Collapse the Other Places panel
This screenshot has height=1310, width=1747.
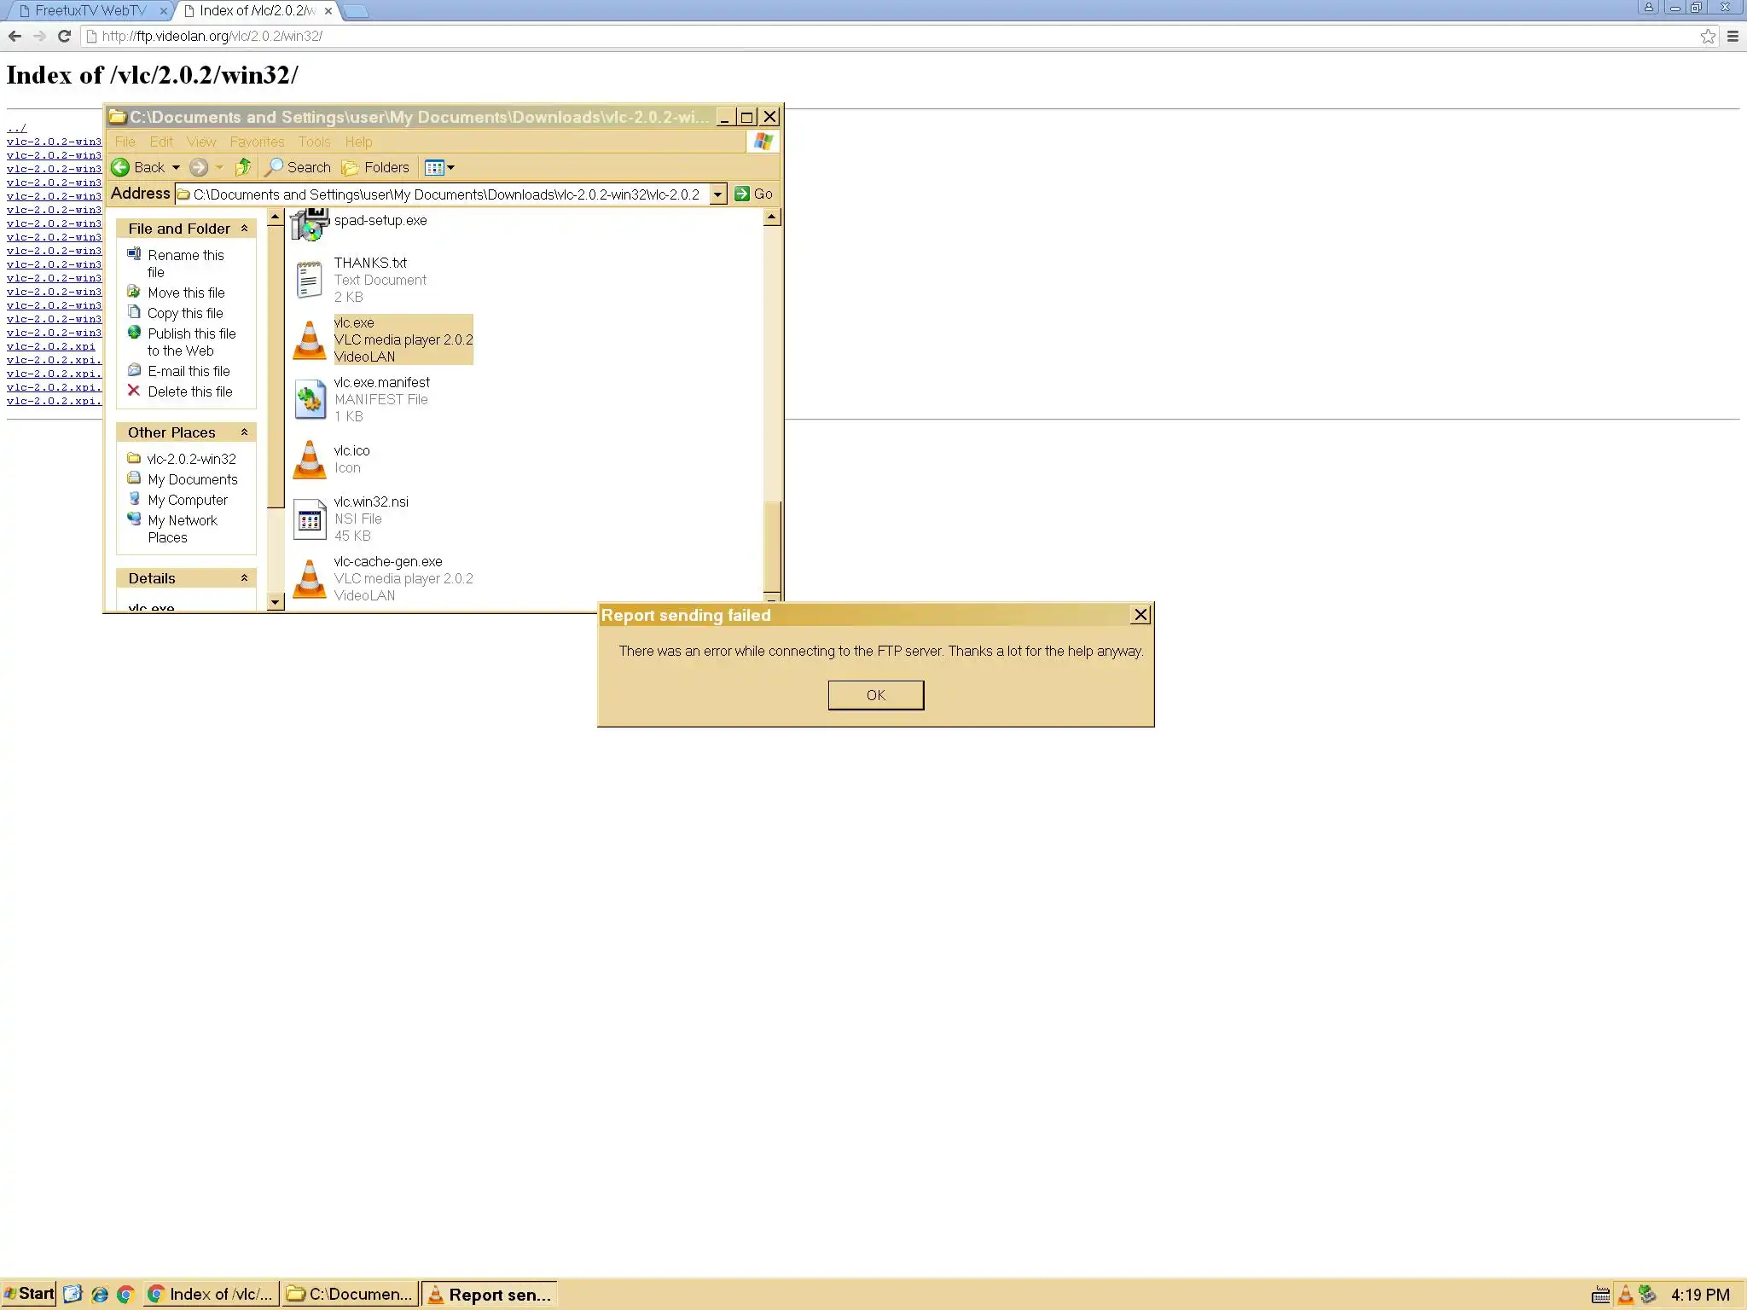pos(244,432)
